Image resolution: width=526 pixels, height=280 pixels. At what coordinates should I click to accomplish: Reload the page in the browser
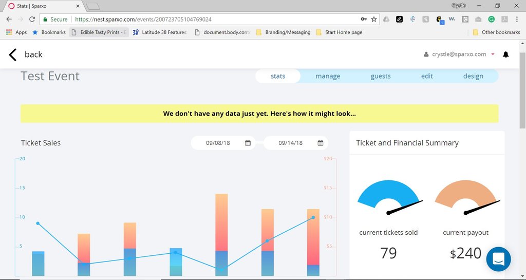pos(32,19)
